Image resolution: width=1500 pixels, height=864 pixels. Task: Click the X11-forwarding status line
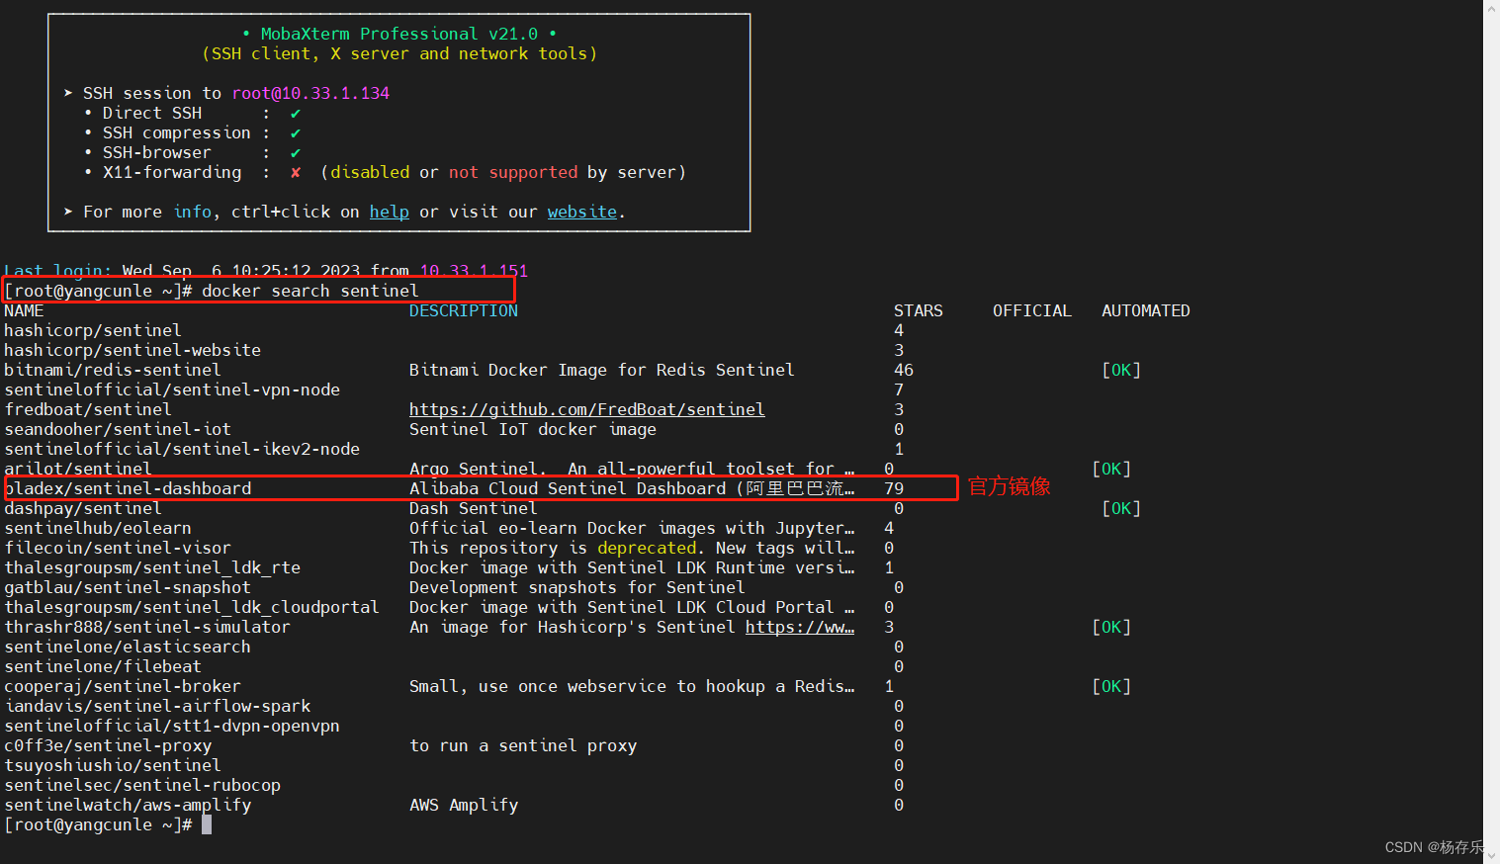click(385, 172)
